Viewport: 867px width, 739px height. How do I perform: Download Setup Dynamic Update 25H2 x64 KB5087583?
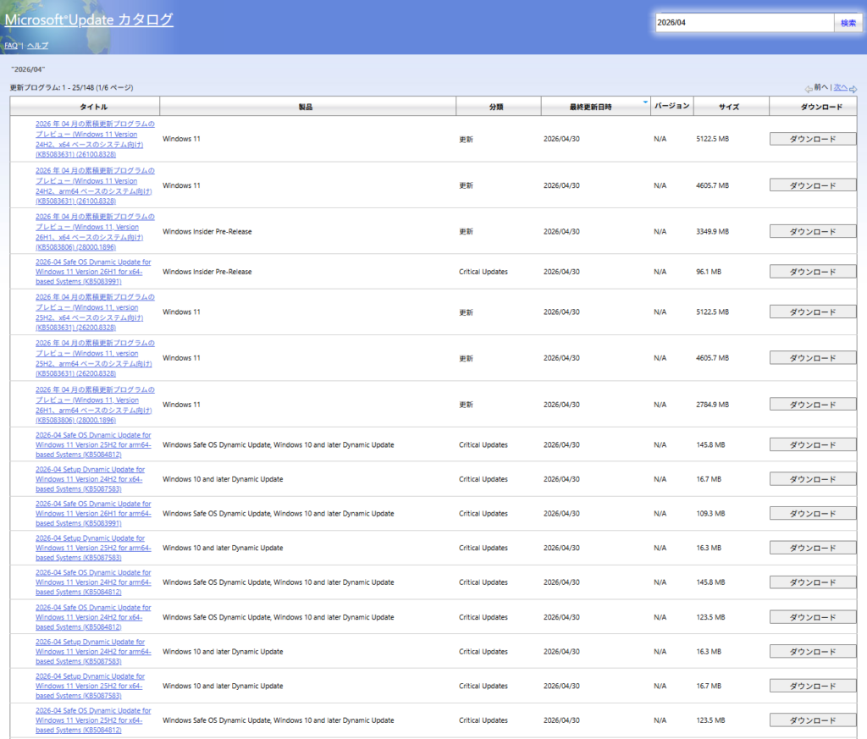[812, 686]
